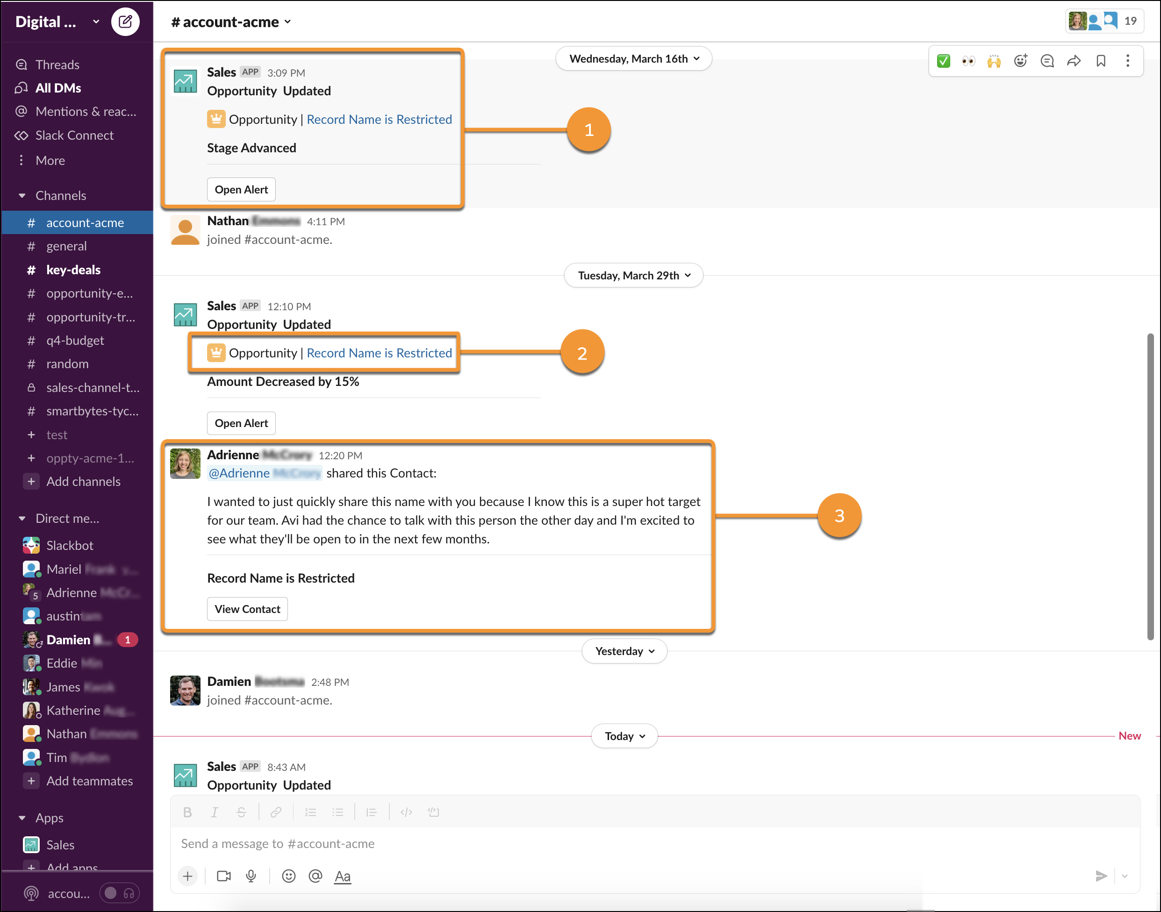
Task: Switch to the key-deals channel
Action: pos(77,270)
